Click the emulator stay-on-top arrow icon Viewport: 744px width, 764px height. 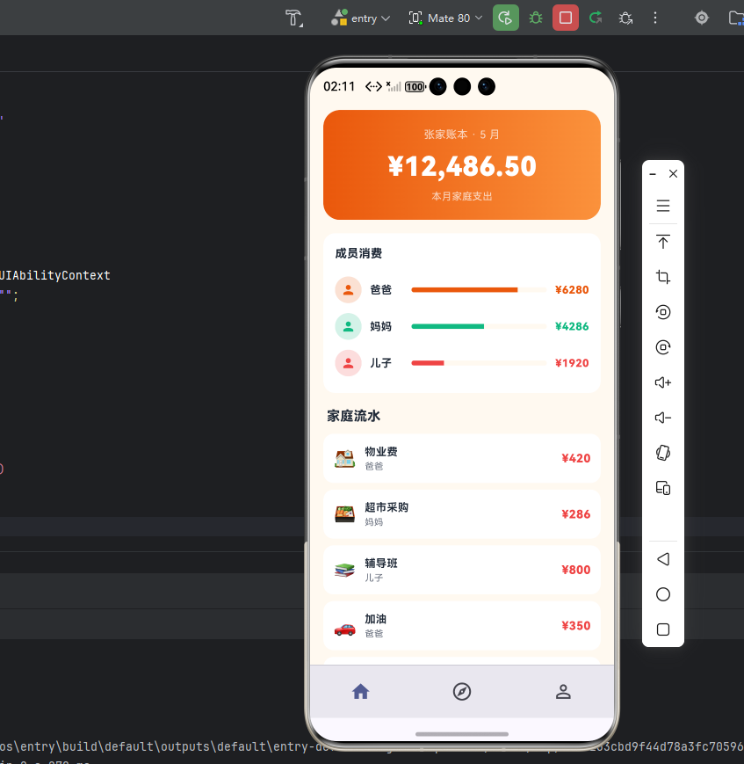tap(662, 242)
